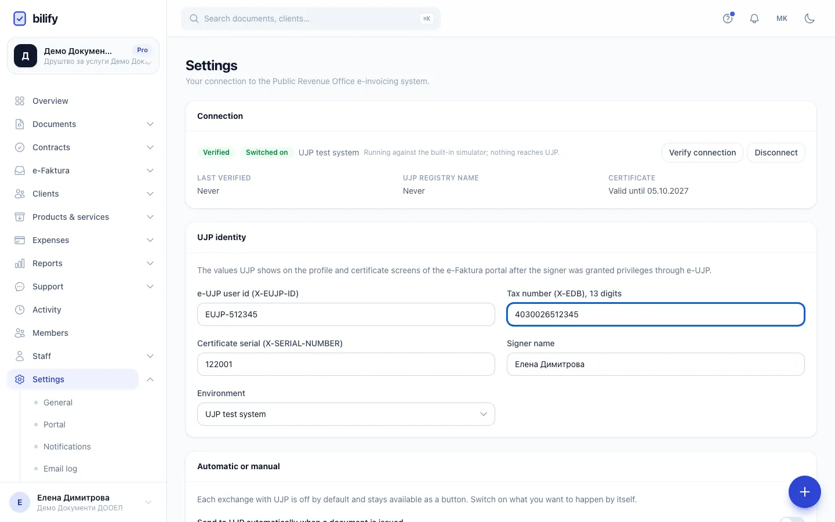
Task: Open the Environment dropdown
Action: click(x=346, y=414)
